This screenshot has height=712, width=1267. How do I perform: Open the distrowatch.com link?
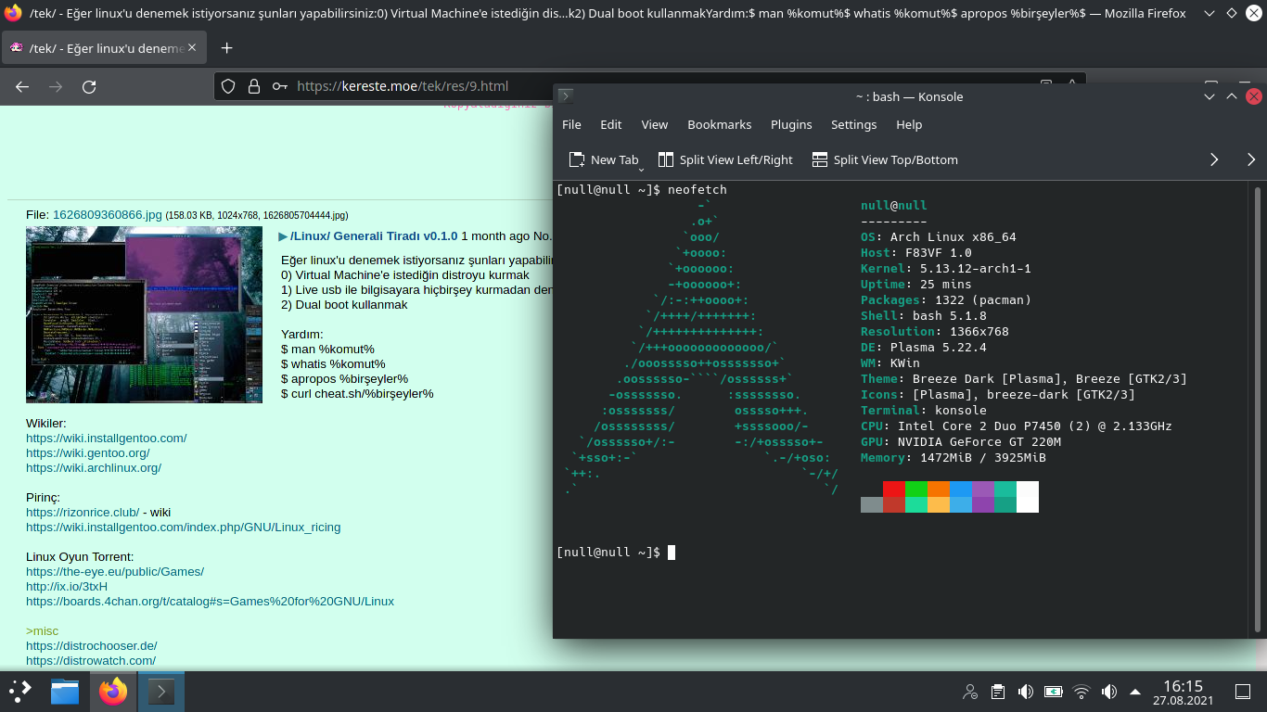pyautogui.click(x=91, y=660)
